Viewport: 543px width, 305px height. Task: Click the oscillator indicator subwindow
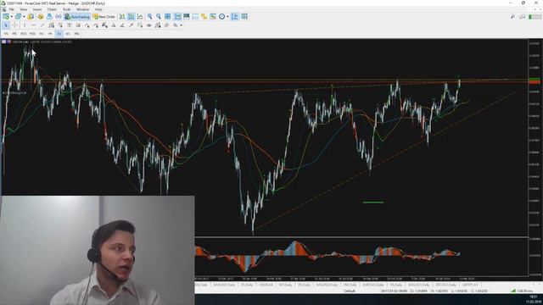(x=361, y=256)
